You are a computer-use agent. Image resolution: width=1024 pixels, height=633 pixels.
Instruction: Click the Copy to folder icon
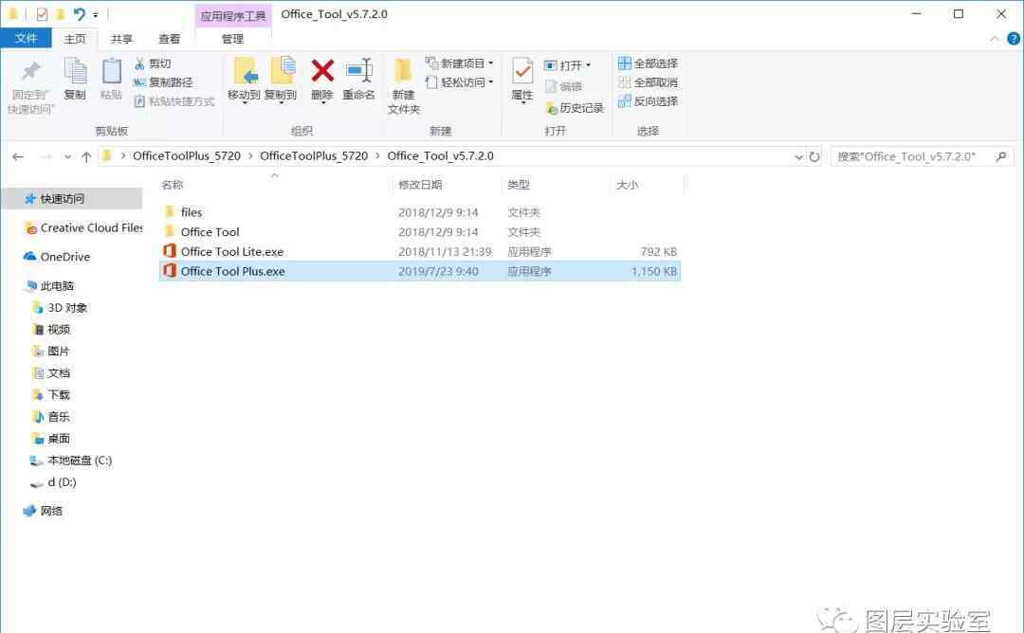click(282, 70)
